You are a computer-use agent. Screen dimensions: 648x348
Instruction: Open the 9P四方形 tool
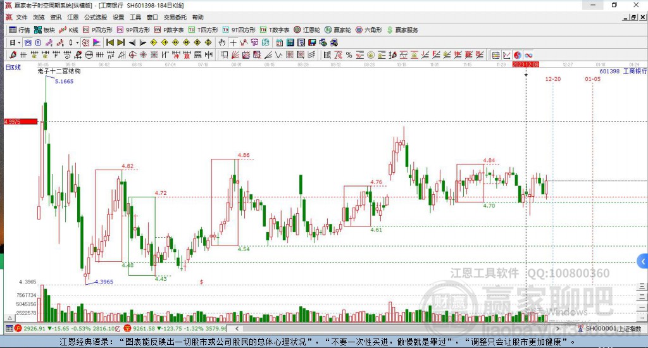[x=134, y=30]
